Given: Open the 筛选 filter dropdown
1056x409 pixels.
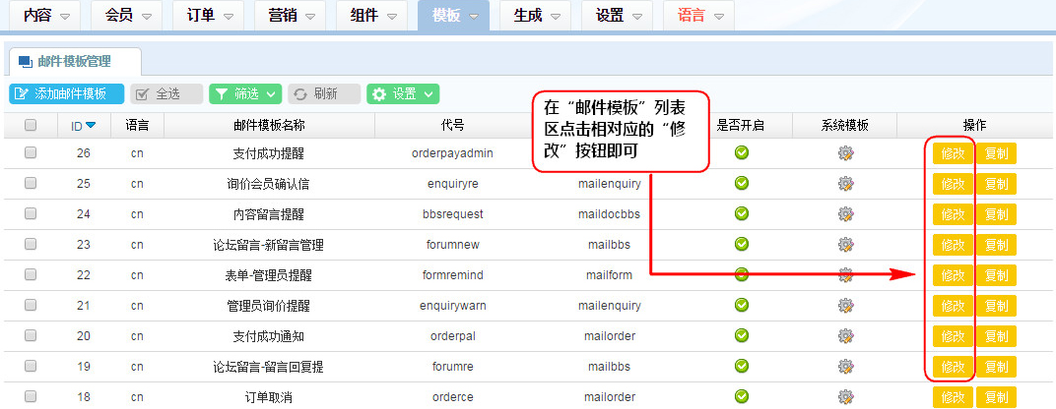Looking at the screenshot, I should [x=245, y=93].
